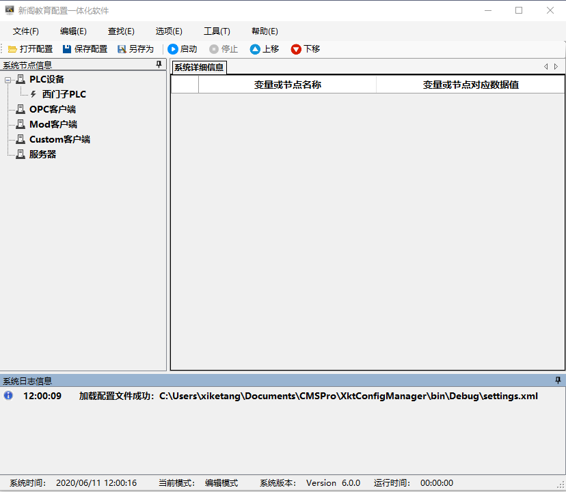Click the 另存为 button label

coord(141,49)
